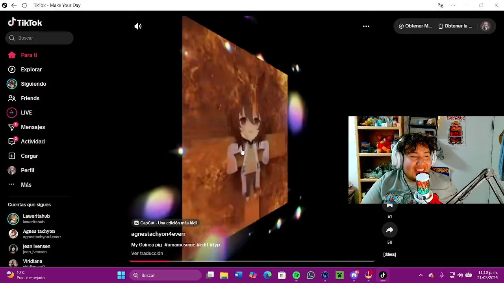Open clock and date 11:10 p. m.
Image resolution: width=504 pixels, height=283 pixels.
[488, 275]
